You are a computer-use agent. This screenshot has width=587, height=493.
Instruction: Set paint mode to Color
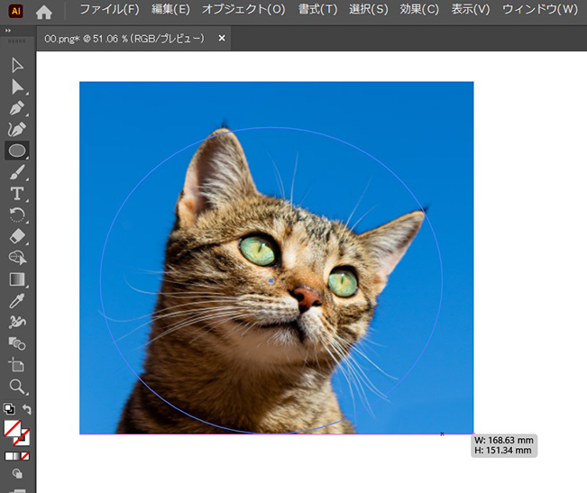9,456
